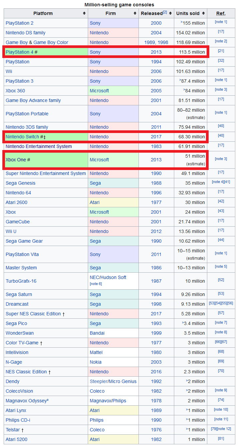Open Nintendo Entertainment System link
242x448 pixels.
coord(39,146)
